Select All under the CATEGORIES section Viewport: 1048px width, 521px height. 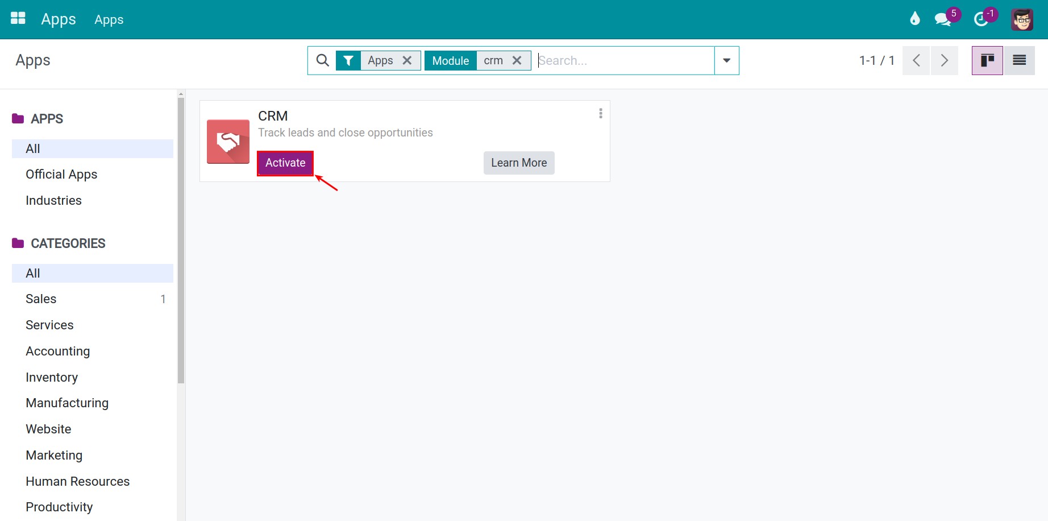click(x=93, y=273)
